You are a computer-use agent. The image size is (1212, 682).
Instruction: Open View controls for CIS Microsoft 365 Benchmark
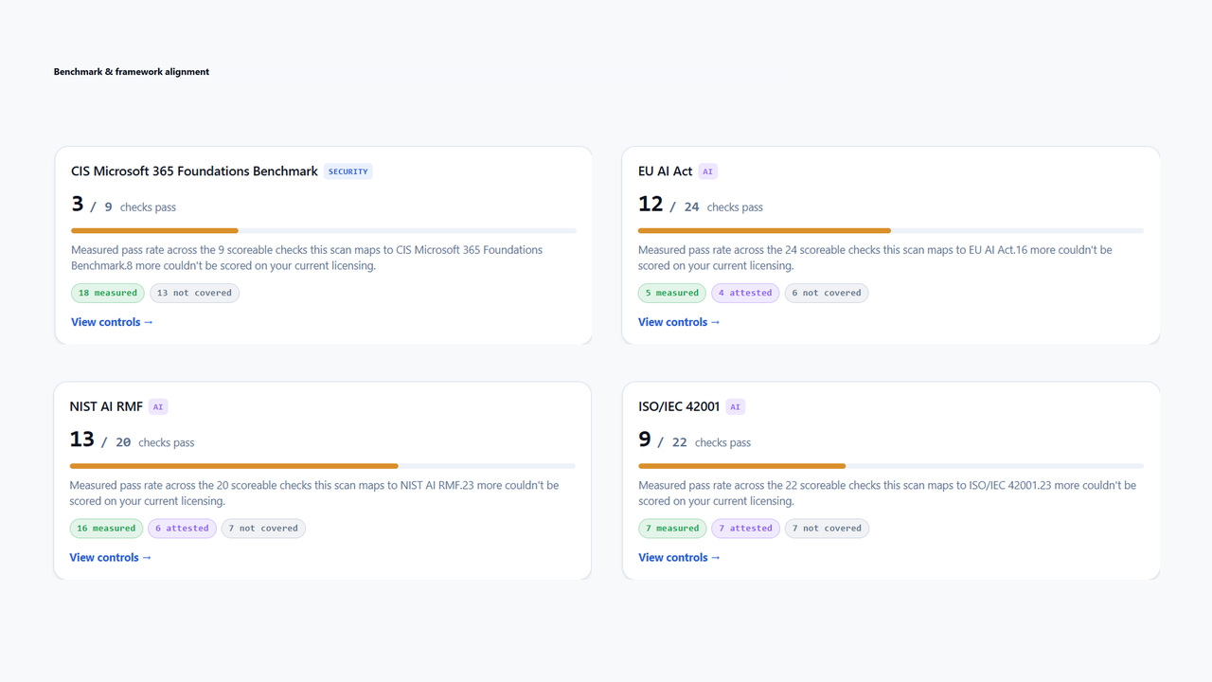tap(112, 322)
